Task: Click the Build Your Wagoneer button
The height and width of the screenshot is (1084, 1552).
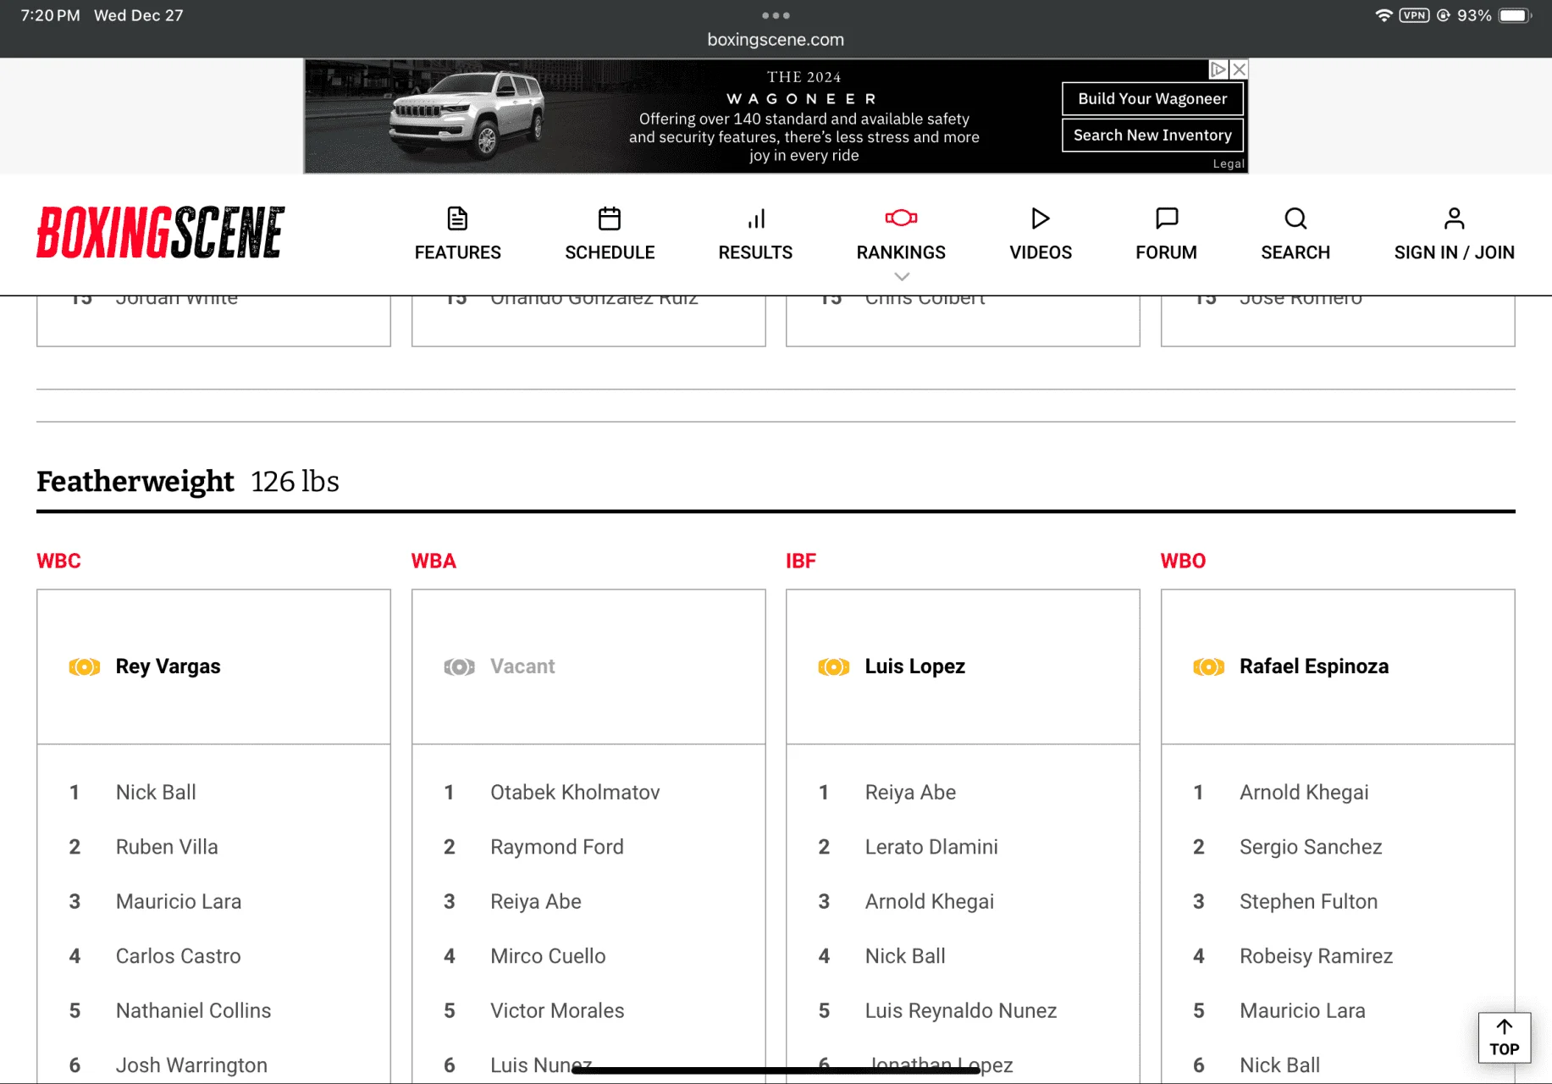Action: tap(1152, 99)
